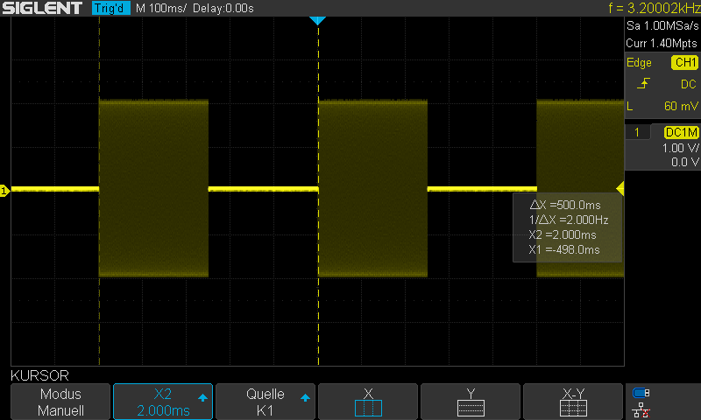The height and width of the screenshot is (420, 701).
Task: Click the channel 1 ground level marker
Action: (x=4, y=191)
